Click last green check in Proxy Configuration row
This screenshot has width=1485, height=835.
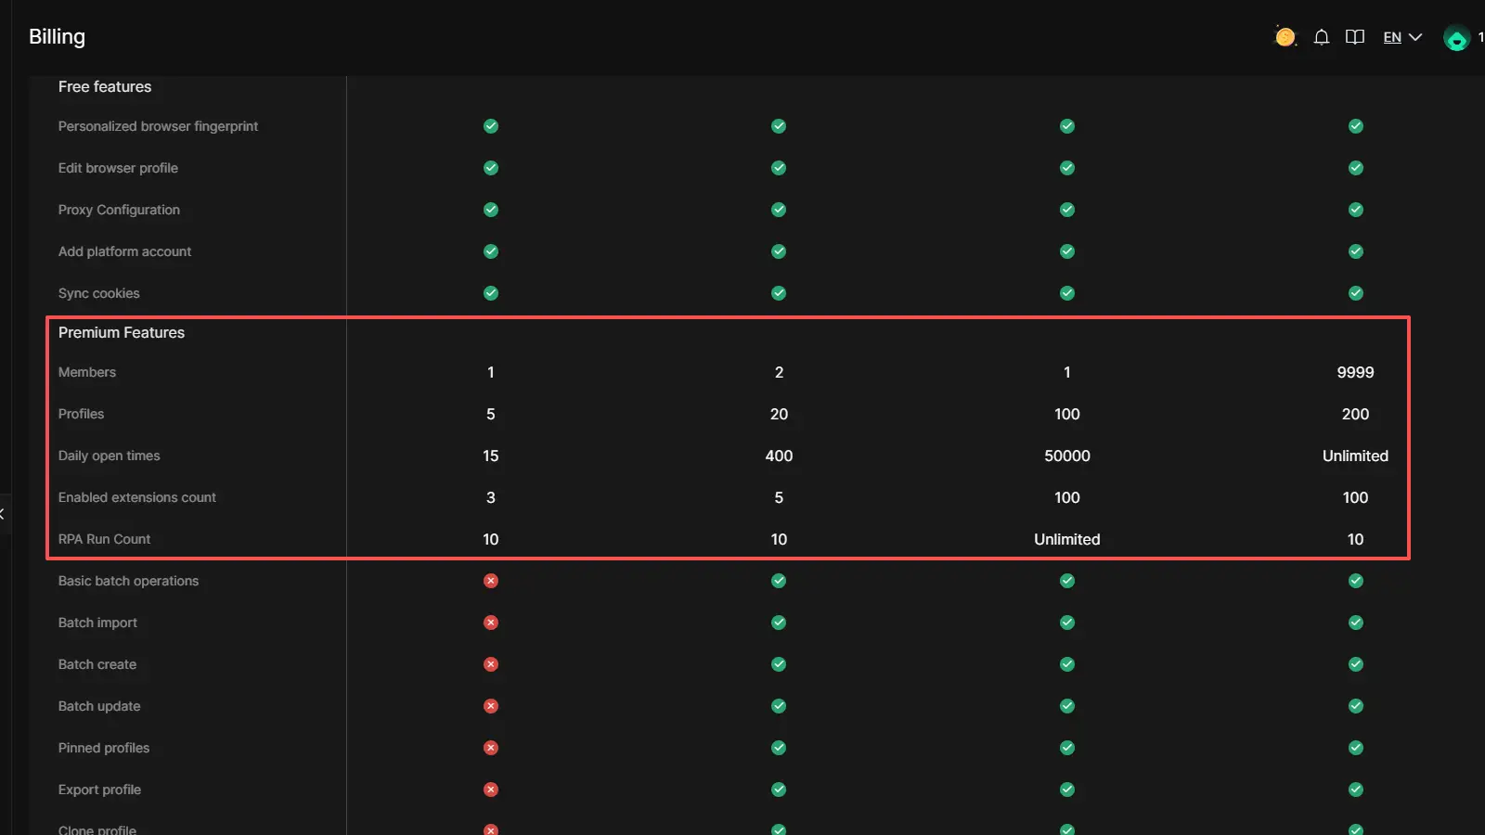tap(1355, 210)
